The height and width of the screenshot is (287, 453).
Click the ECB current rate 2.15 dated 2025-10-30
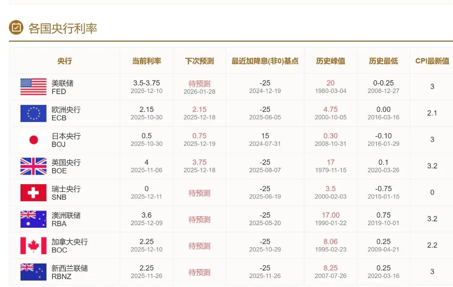tap(147, 110)
